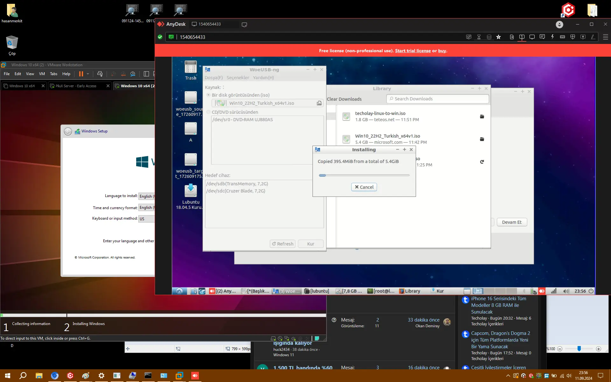Click VMware take snapshot icon

point(113,74)
